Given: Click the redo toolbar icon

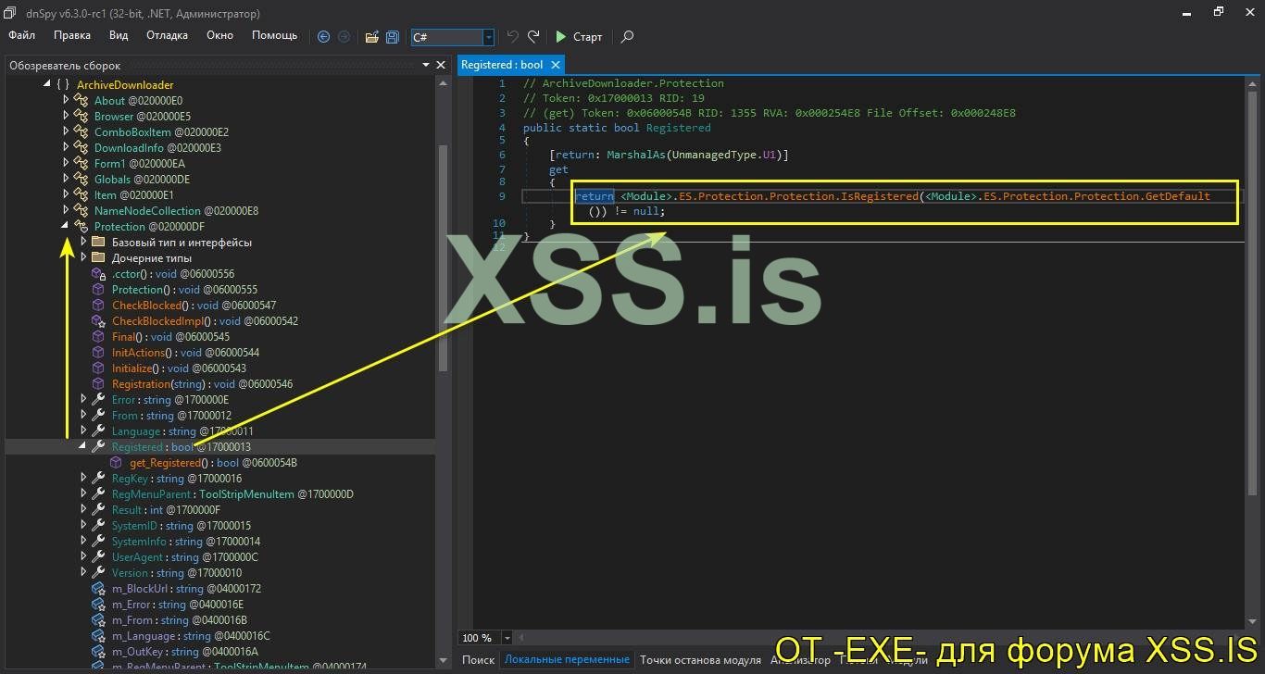Looking at the screenshot, I should click(533, 37).
